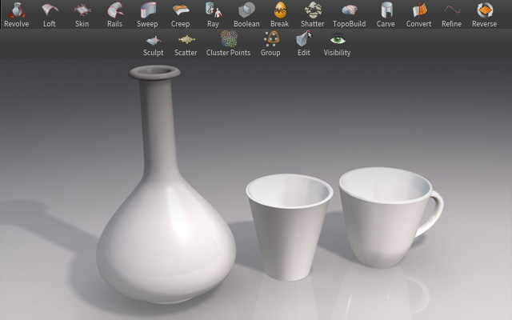512x320 pixels.
Task: Open the TopoBuild tool
Action: tap(349, 14)
